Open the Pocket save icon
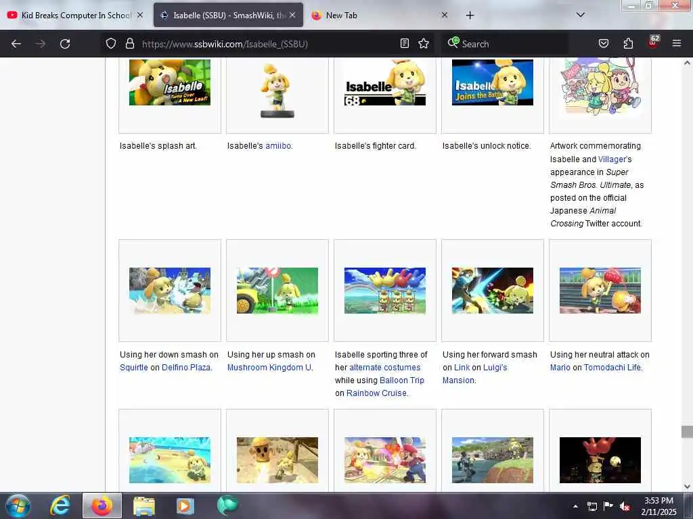The image size is (693, 519). pyautogui.click(x=603, y=43)
